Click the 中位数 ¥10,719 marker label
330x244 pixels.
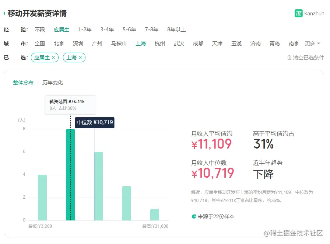(x=95, y=122)
